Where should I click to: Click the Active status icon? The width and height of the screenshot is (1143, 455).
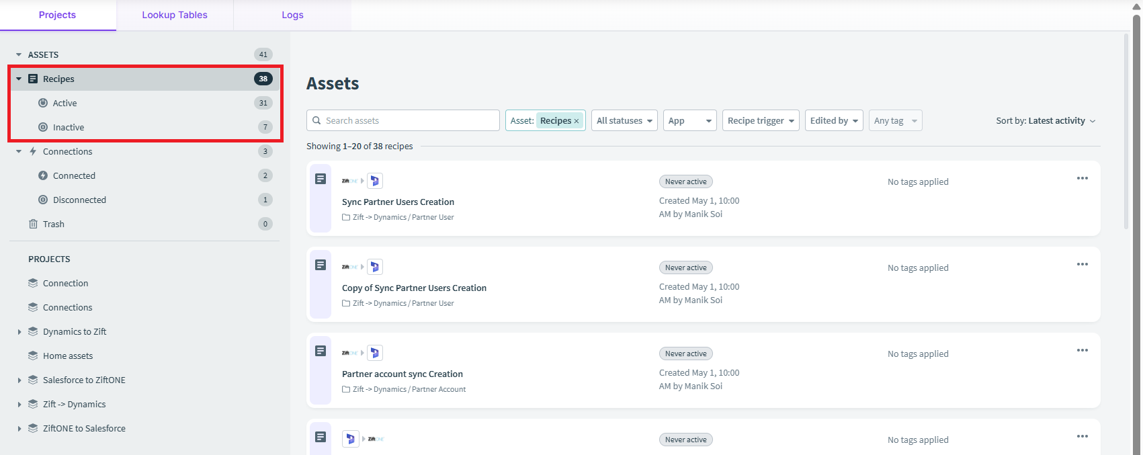(43, 103)
